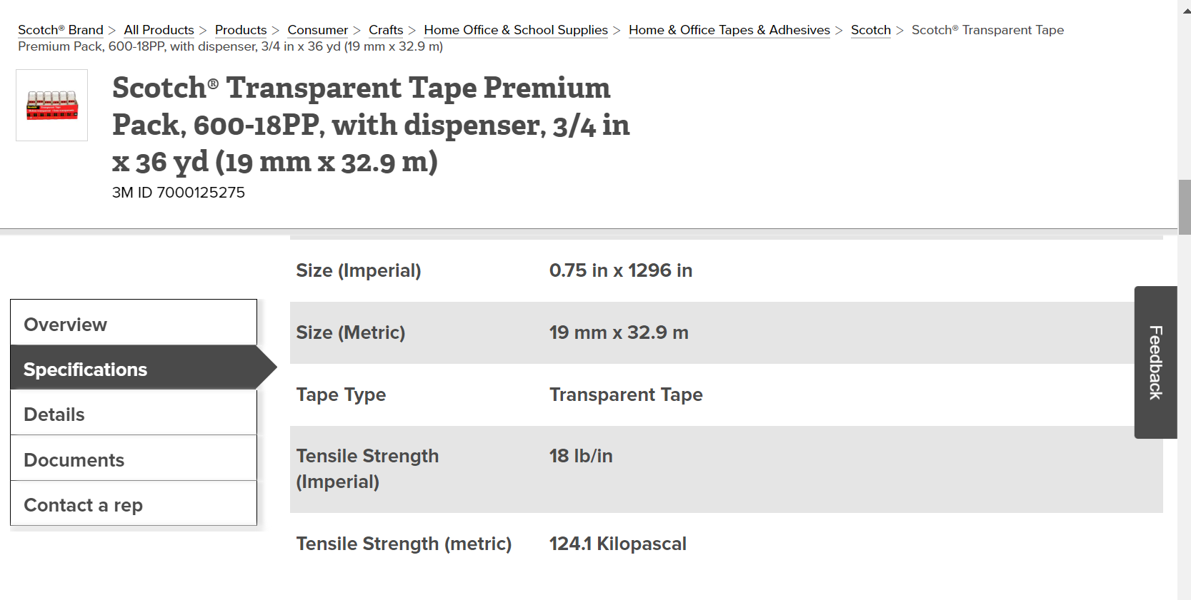1191x600 pixels.
Task: Go to Scotch® Brand breadcrumb
Action: tap(61, 30)
